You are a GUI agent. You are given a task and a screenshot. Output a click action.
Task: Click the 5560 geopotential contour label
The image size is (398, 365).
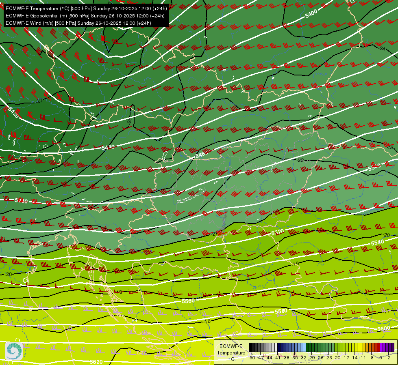tap(188, 301)
